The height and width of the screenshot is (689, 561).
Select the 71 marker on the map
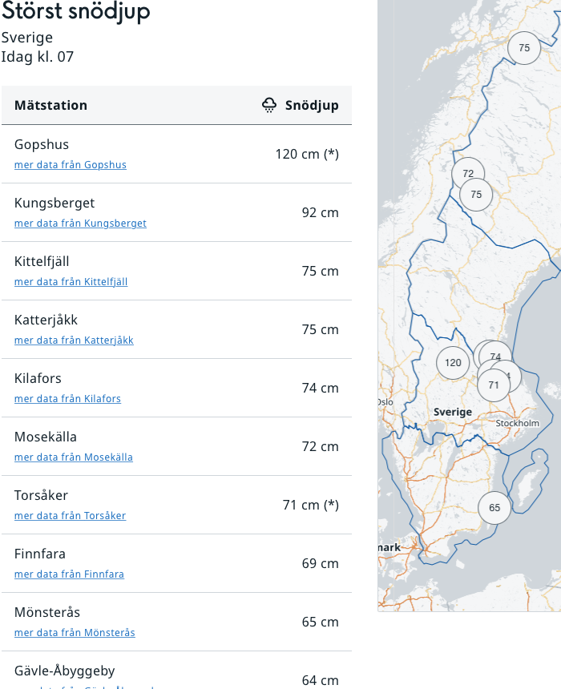493,385
